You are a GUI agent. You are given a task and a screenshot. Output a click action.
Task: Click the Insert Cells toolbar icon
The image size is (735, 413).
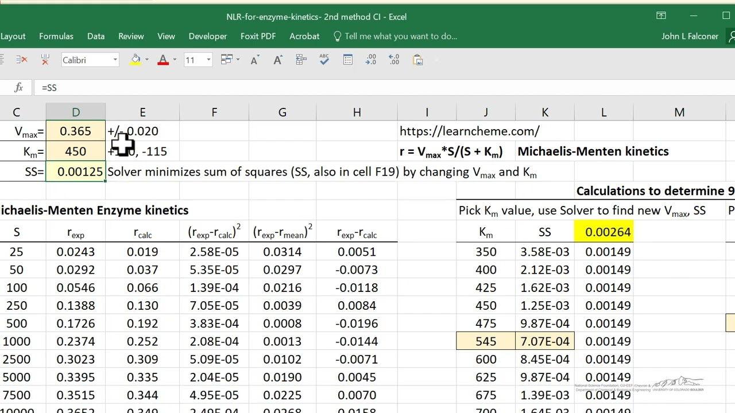[x=301, y=60]
